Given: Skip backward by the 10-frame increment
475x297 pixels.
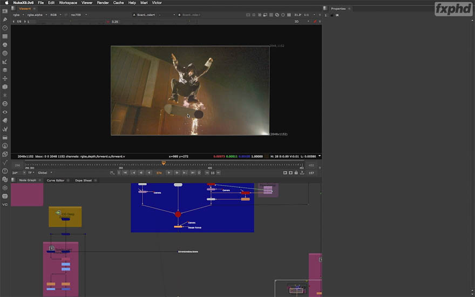Looking at the screenshot, I should point(207,173).
